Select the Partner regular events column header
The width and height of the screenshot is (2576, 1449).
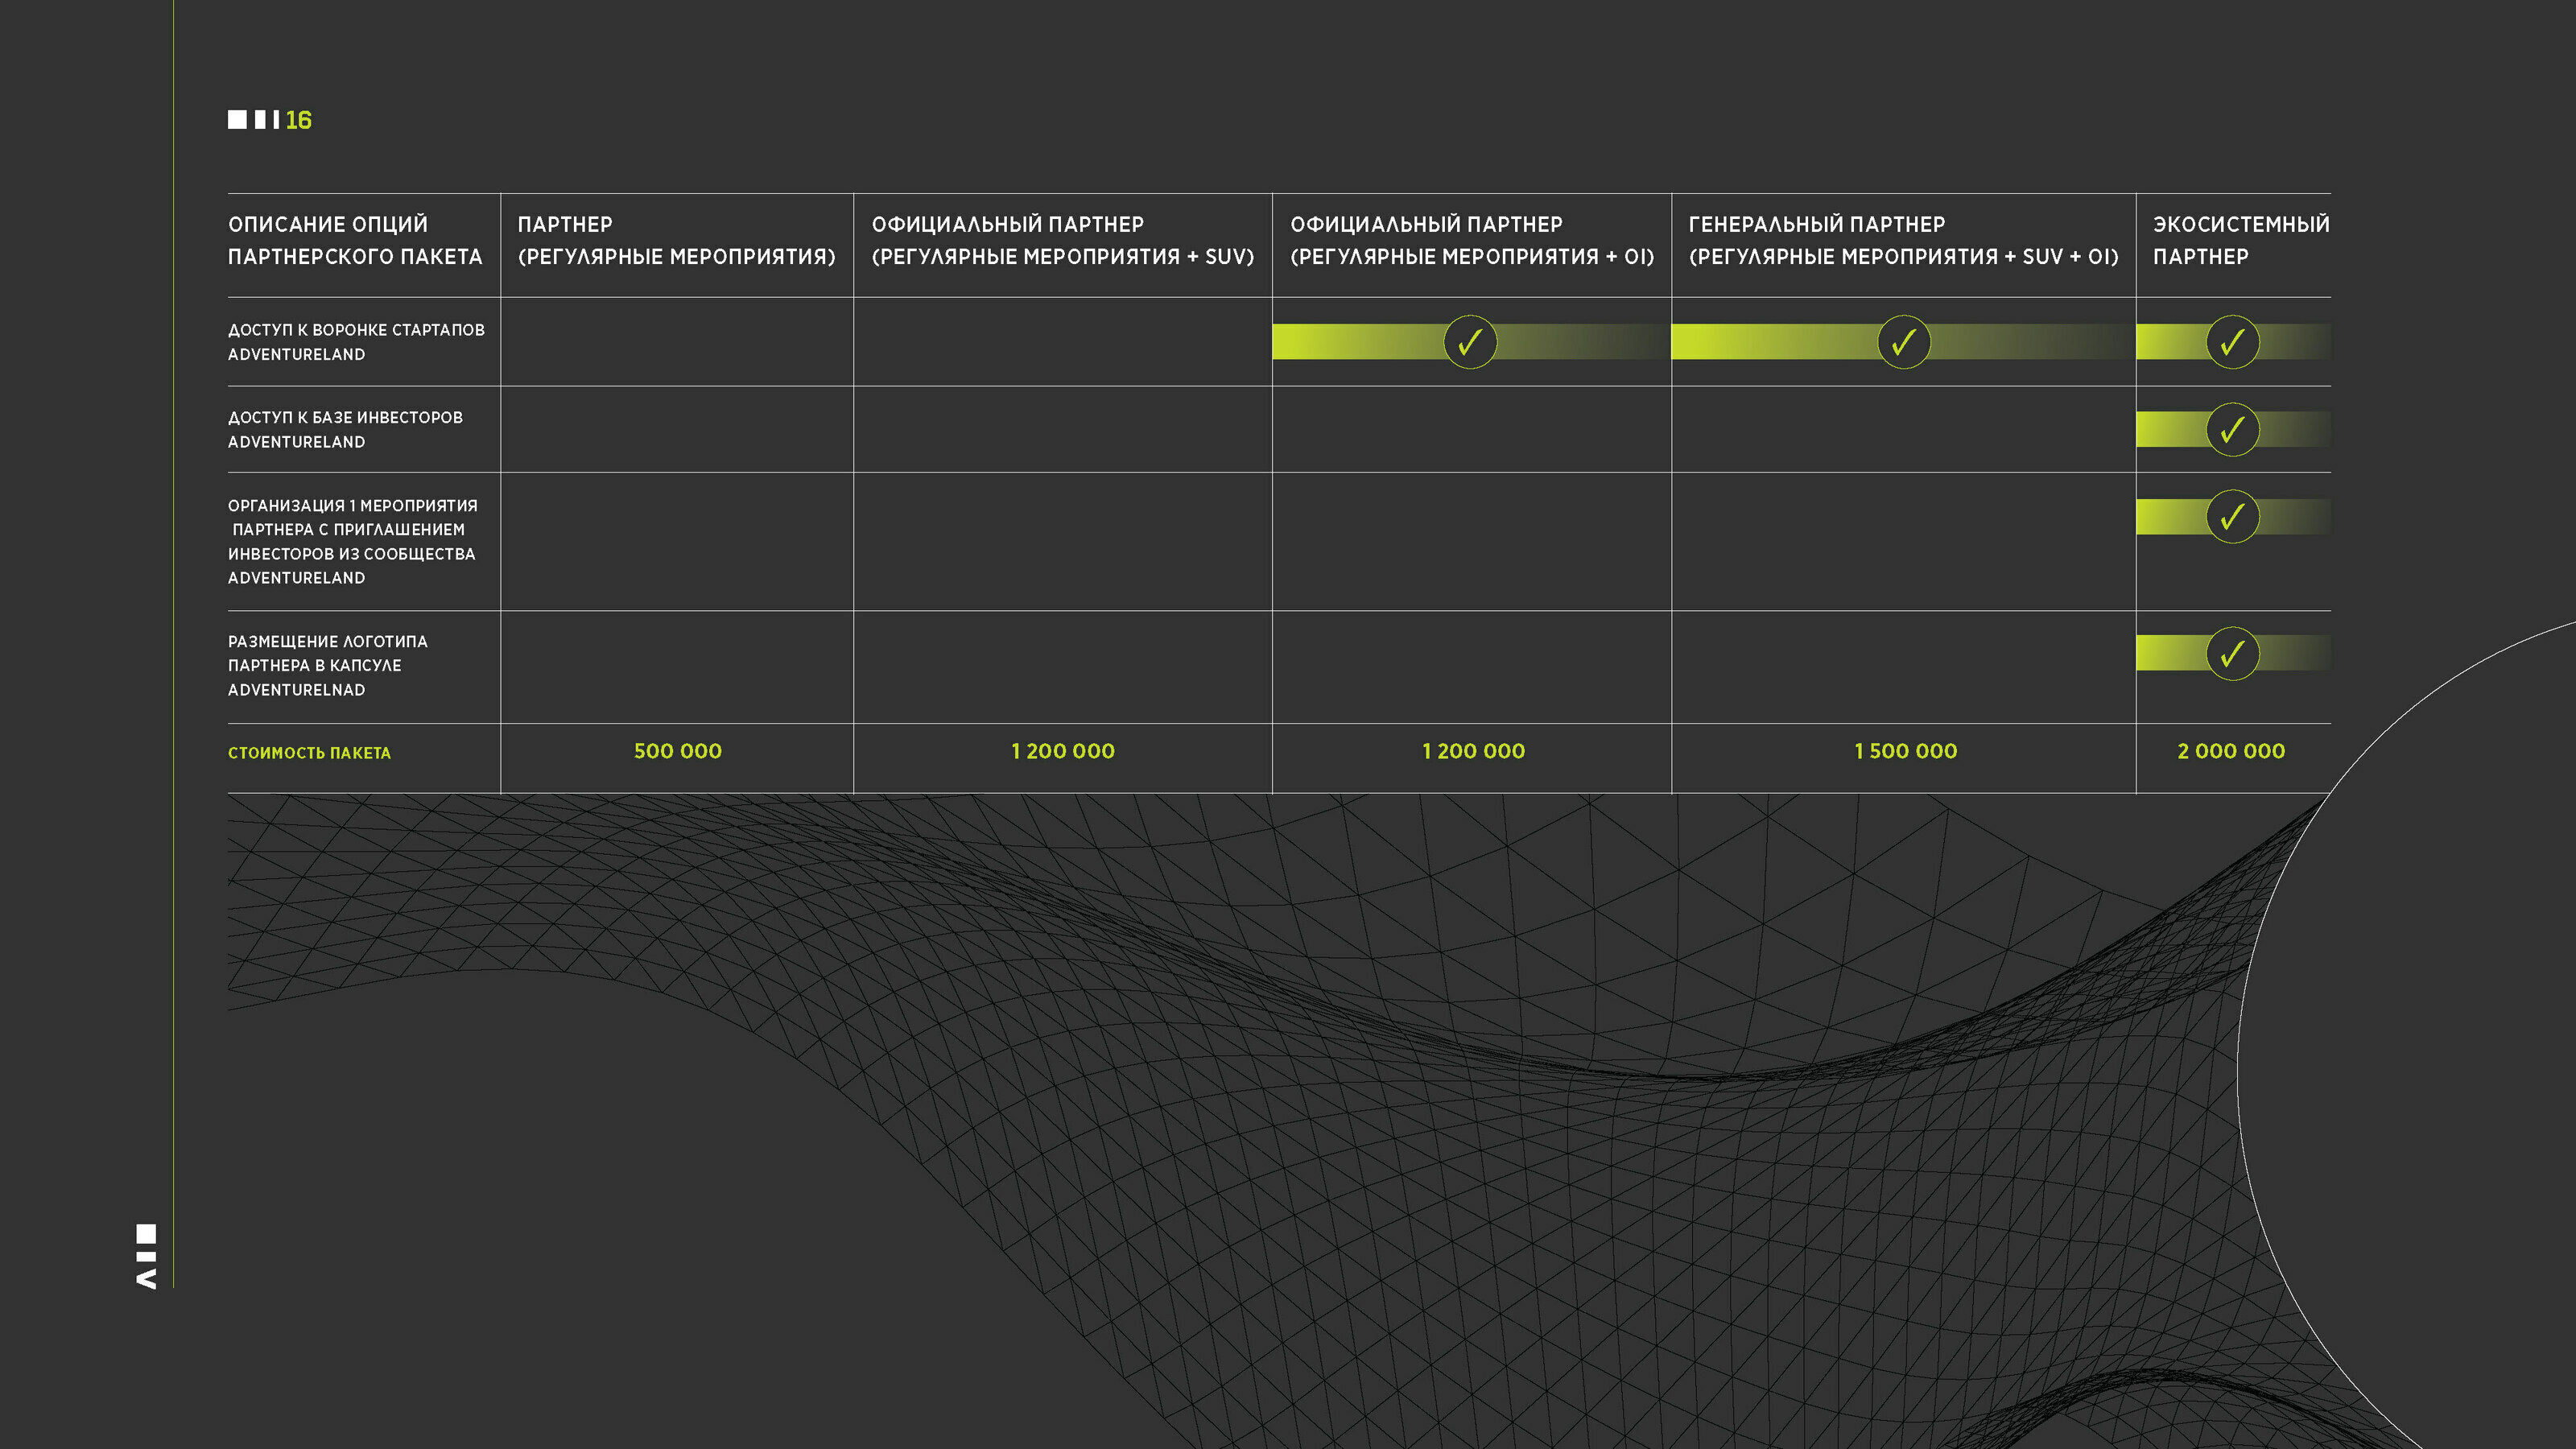coord(676,240)
